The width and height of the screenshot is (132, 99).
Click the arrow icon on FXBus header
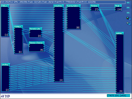(x=8, y=6)
